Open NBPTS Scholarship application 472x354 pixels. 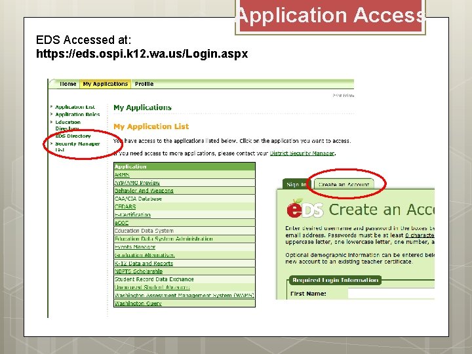point(138,271)
